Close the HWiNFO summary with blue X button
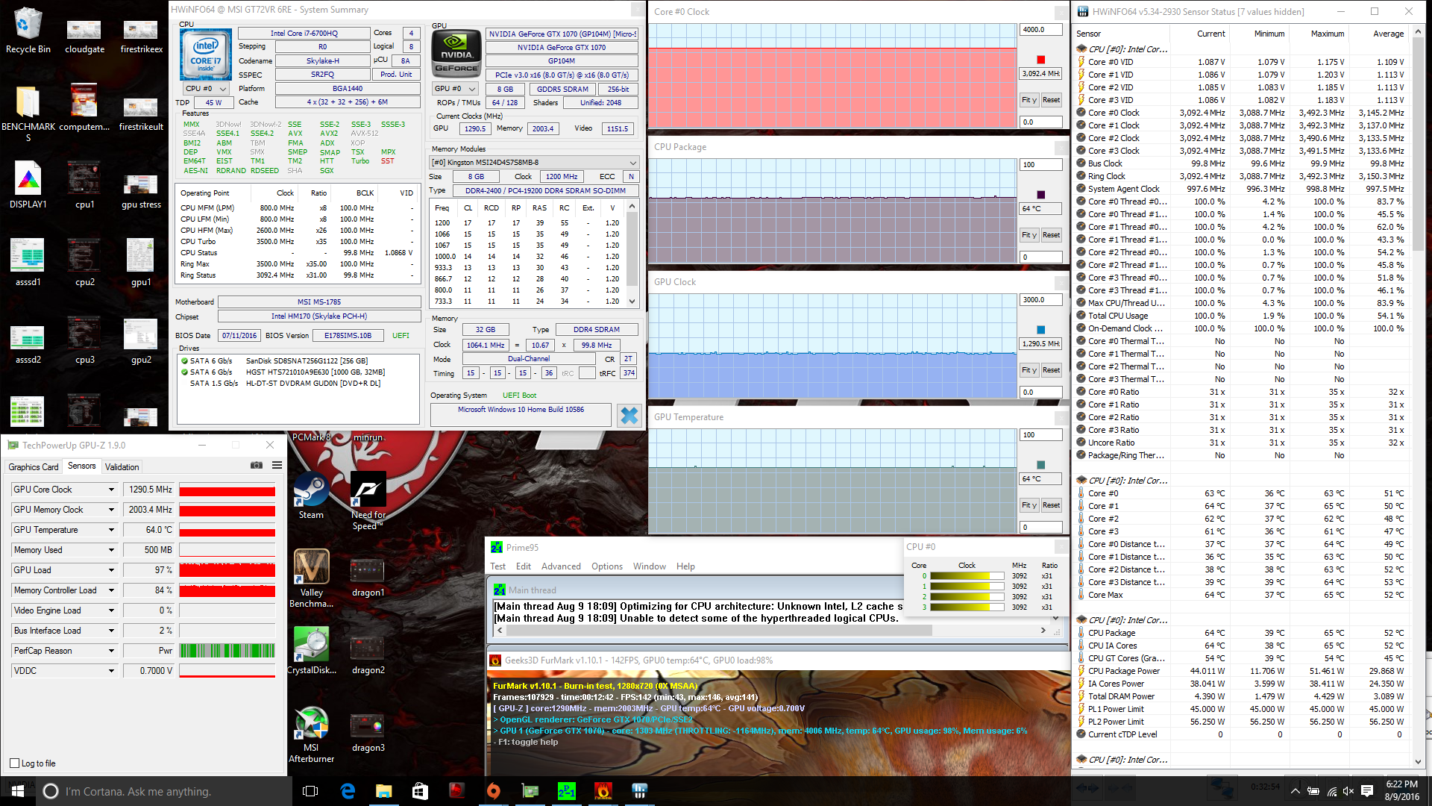The image size is (1432, 806). point(629,416)
